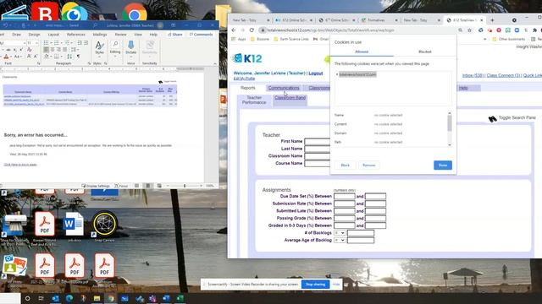Toggle numbered list in Word ribbon
The width and height of the screenshot is (542, 304).
pyautogui.click(x=57, y=43)
